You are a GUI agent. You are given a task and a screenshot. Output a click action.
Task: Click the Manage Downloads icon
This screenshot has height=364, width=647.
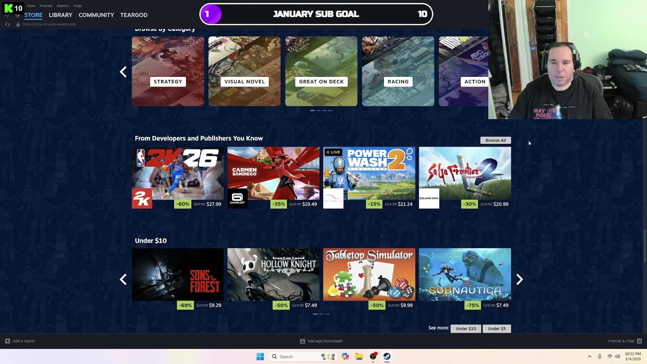(x=302, y=341)
